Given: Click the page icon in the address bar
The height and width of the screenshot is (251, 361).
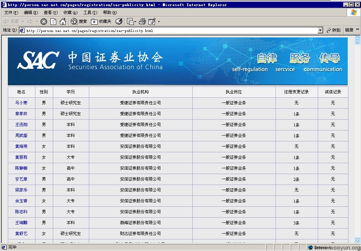Looking at the screenshot, I should pos(22,30).
